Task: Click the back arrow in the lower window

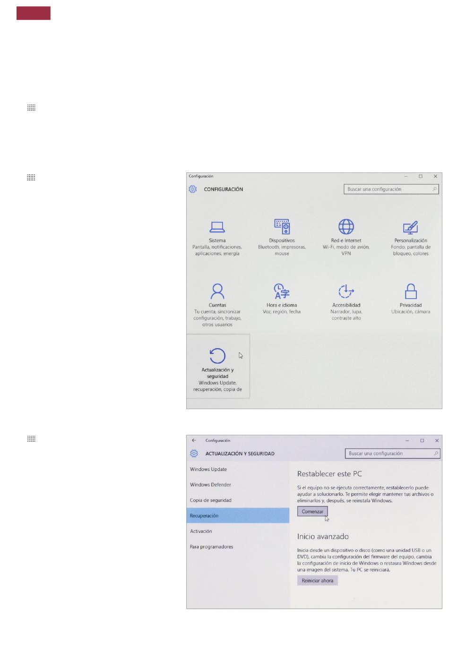Action: point(194,440)
